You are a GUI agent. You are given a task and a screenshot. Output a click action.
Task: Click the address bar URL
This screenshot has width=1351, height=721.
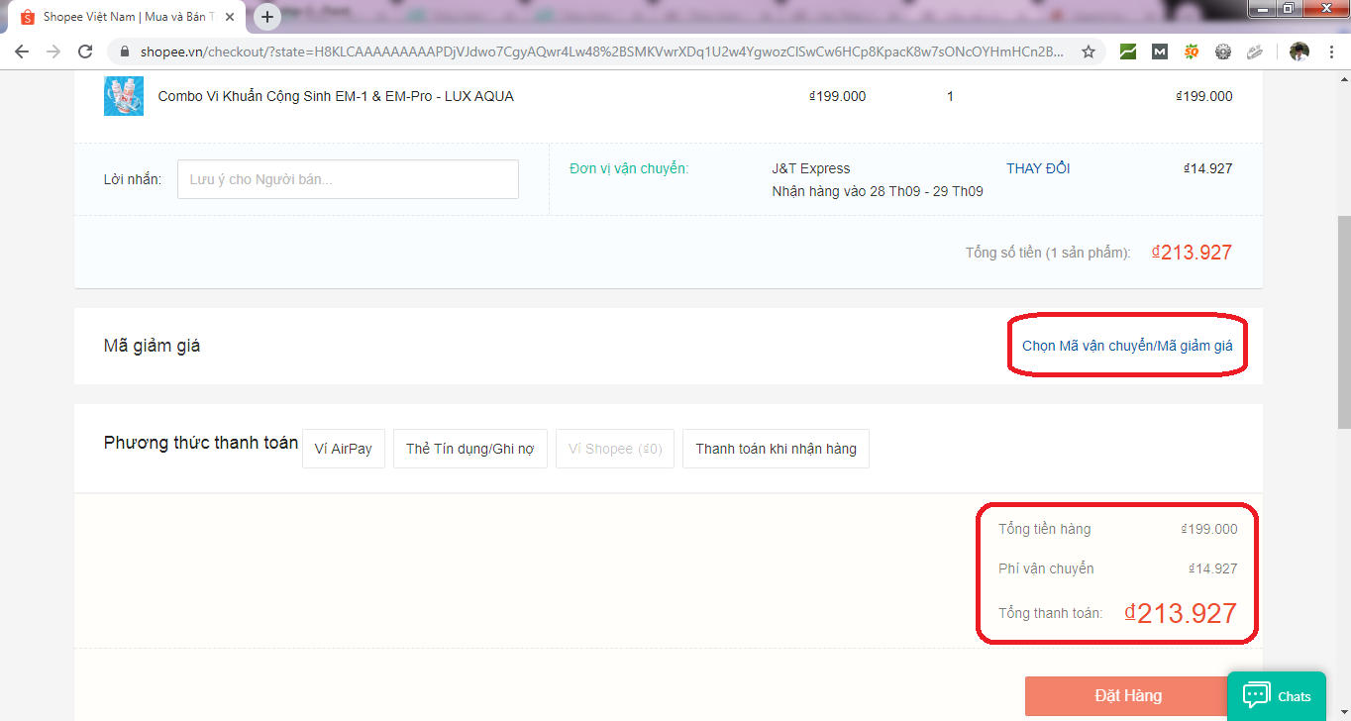click(601, 51)
